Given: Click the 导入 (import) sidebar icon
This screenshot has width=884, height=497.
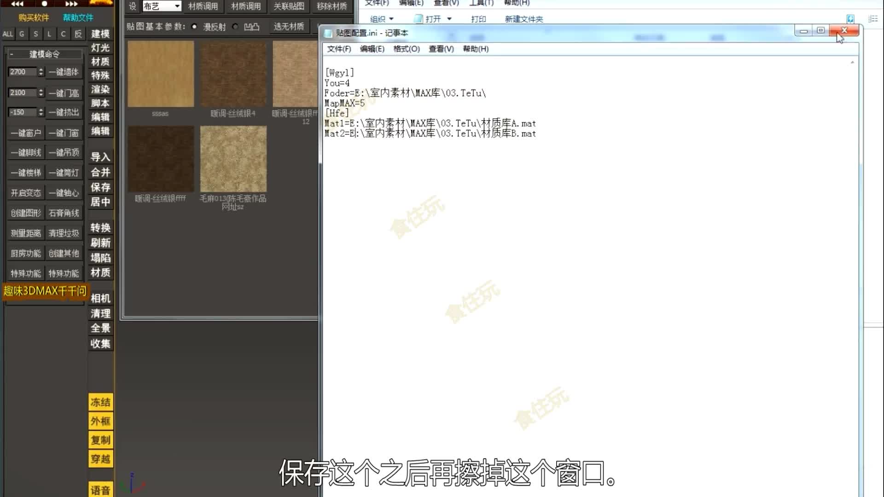Looking at the screenshot, I should 100,157.
